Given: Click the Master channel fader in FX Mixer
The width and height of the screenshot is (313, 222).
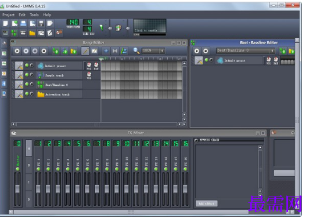Looking at the screenshot, I should click(17, 190).
